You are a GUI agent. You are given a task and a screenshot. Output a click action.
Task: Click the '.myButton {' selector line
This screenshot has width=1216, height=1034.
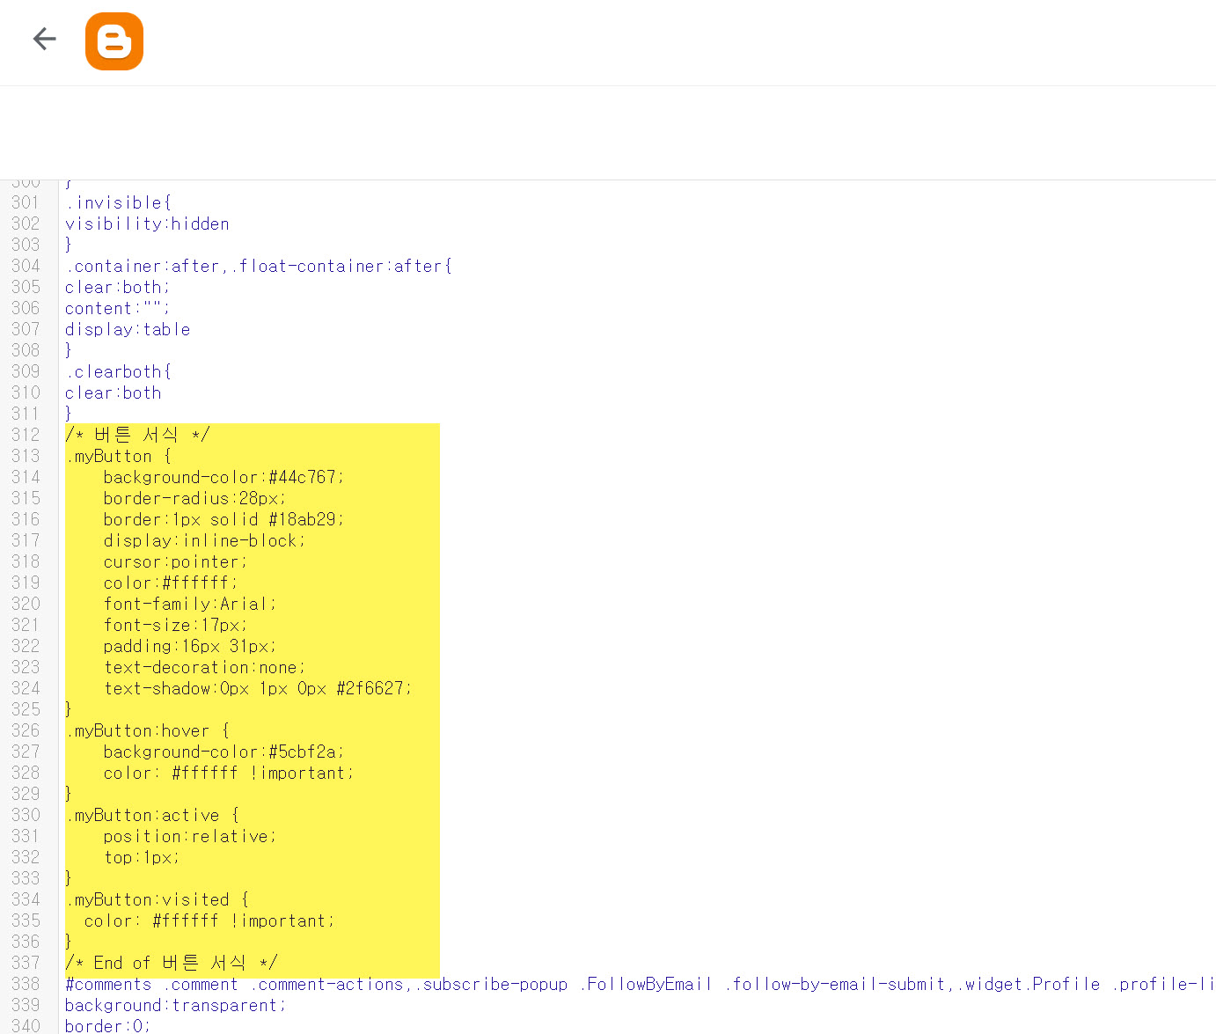(x=118, y=456)
